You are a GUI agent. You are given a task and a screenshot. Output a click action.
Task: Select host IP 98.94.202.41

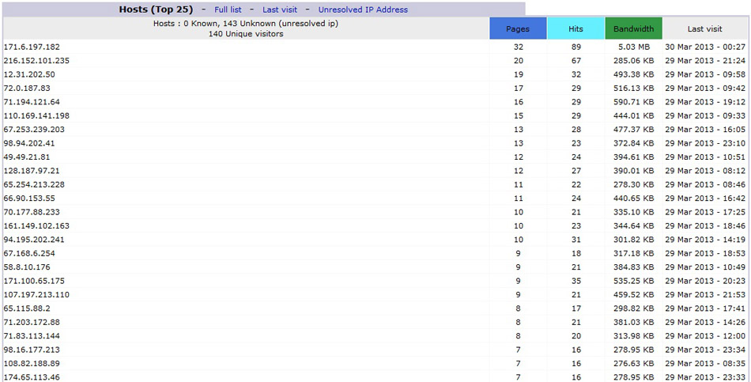pyautogui.click(x=29, y=143)
